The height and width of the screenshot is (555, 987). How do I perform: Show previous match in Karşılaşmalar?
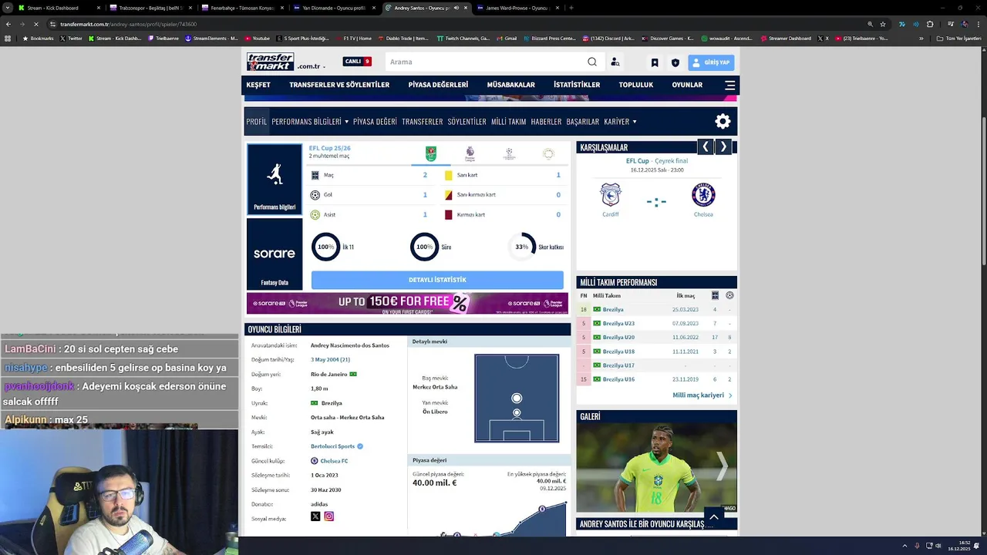(705, 146)
